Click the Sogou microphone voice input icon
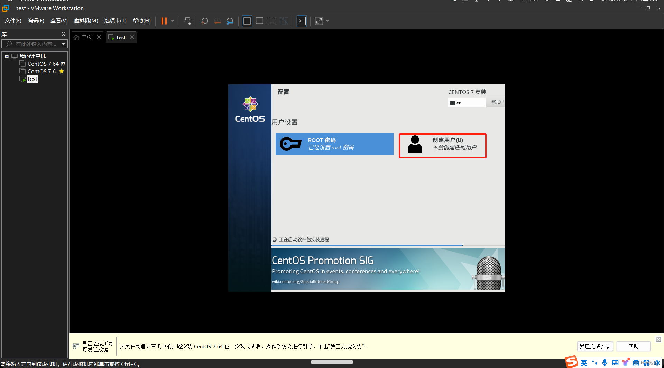This screenshot has height=368, width=664. pos(605,362)
